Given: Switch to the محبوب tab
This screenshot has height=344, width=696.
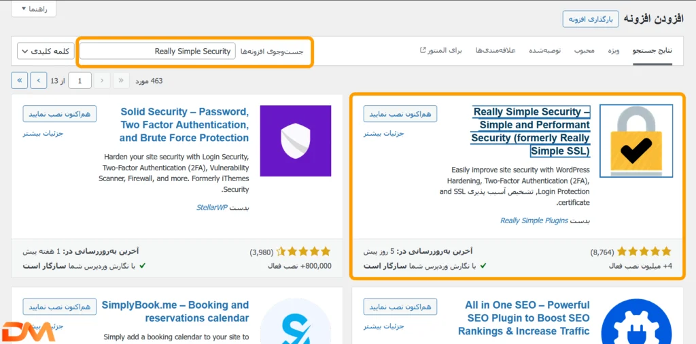Looking at the screenshot, I should tap(585, 51).
